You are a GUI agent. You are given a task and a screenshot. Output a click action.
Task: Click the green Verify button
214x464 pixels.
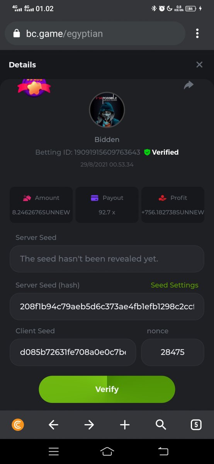107,389
